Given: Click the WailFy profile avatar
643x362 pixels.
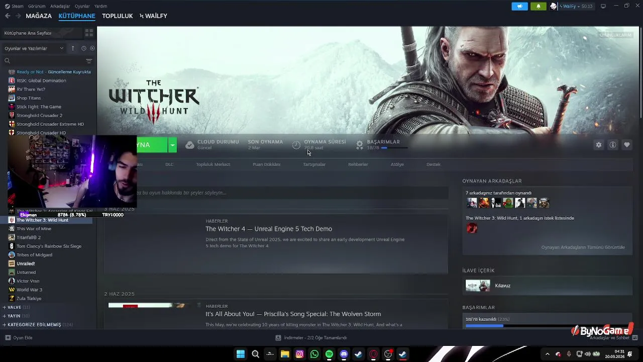Looking at the screenshot, I should pos(554,6).
